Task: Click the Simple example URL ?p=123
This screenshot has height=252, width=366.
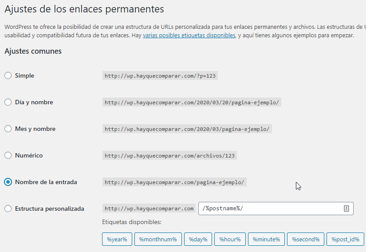Action: (x=160, y=76)
